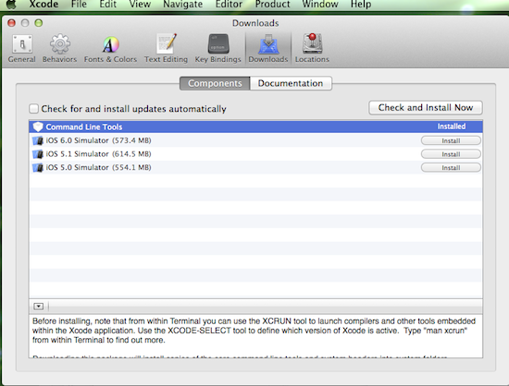Click the iOS 5.0 Simulator icon
Image resolution: width=509 pixels, height=386 pixels.
38,168
